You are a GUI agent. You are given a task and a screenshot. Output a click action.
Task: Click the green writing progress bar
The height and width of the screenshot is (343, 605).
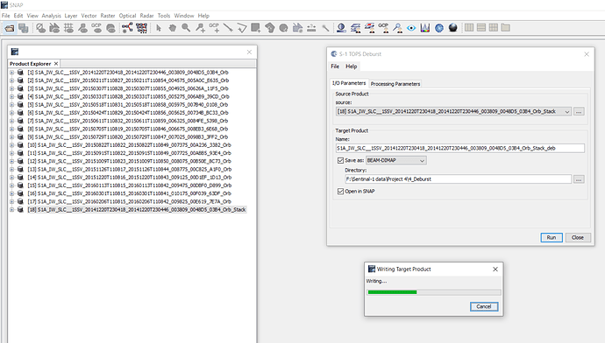tap(434, 292)
